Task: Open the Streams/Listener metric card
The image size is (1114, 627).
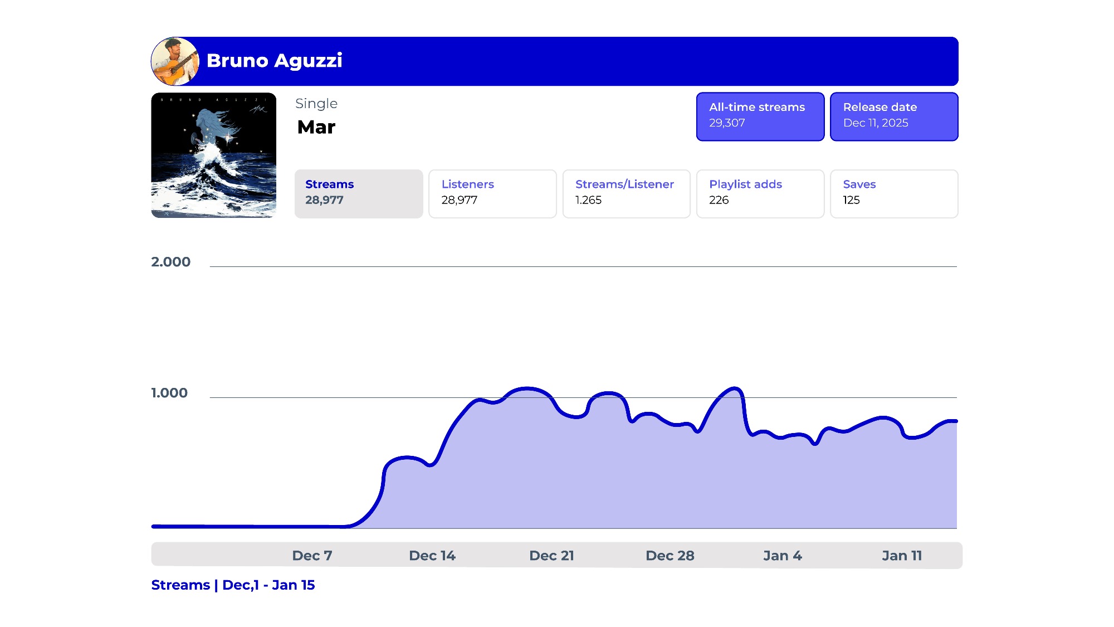Action: click(626, 193)
